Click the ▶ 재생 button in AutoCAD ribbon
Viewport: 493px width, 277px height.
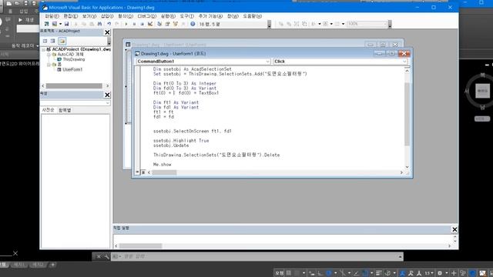[26, 20]
